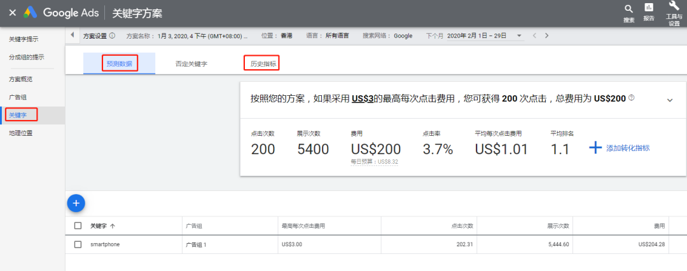This screenshot has height=271, width=687.
Task: Switch to 否定关键字 tab
Action: (x=191, y=64)
